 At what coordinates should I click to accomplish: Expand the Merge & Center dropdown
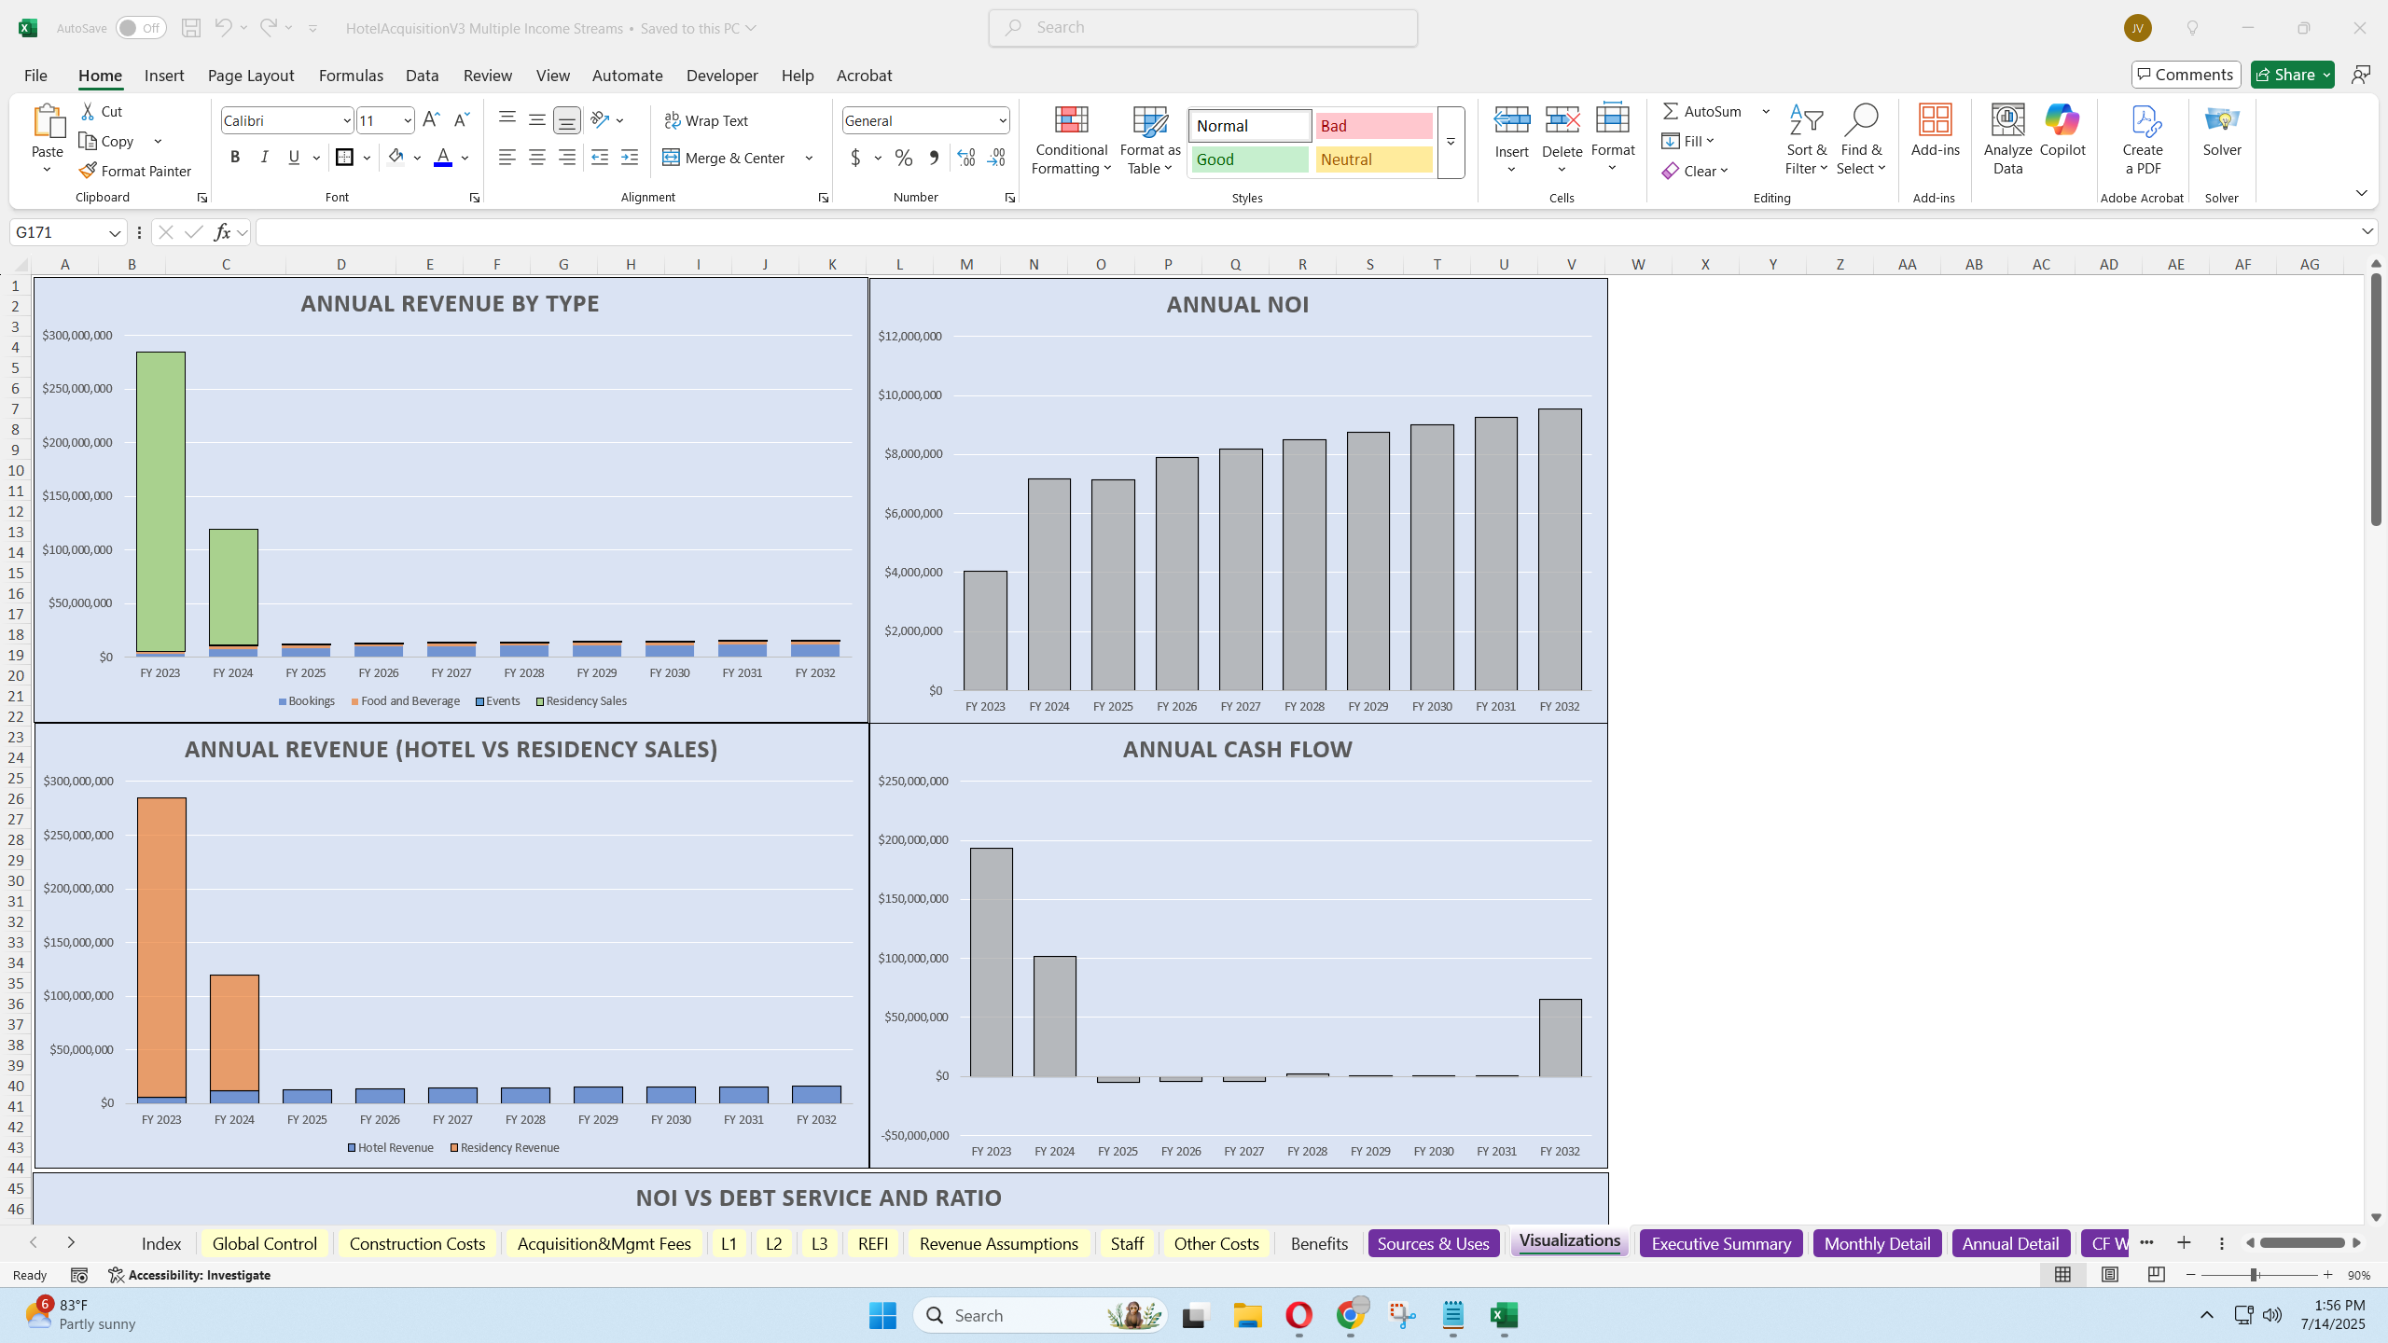point(808,158)
